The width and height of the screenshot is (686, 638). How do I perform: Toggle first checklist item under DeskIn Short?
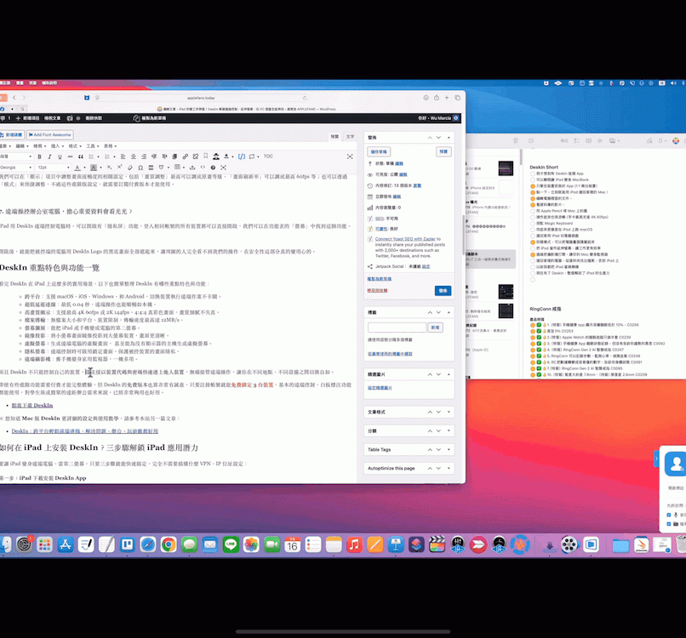532,173
